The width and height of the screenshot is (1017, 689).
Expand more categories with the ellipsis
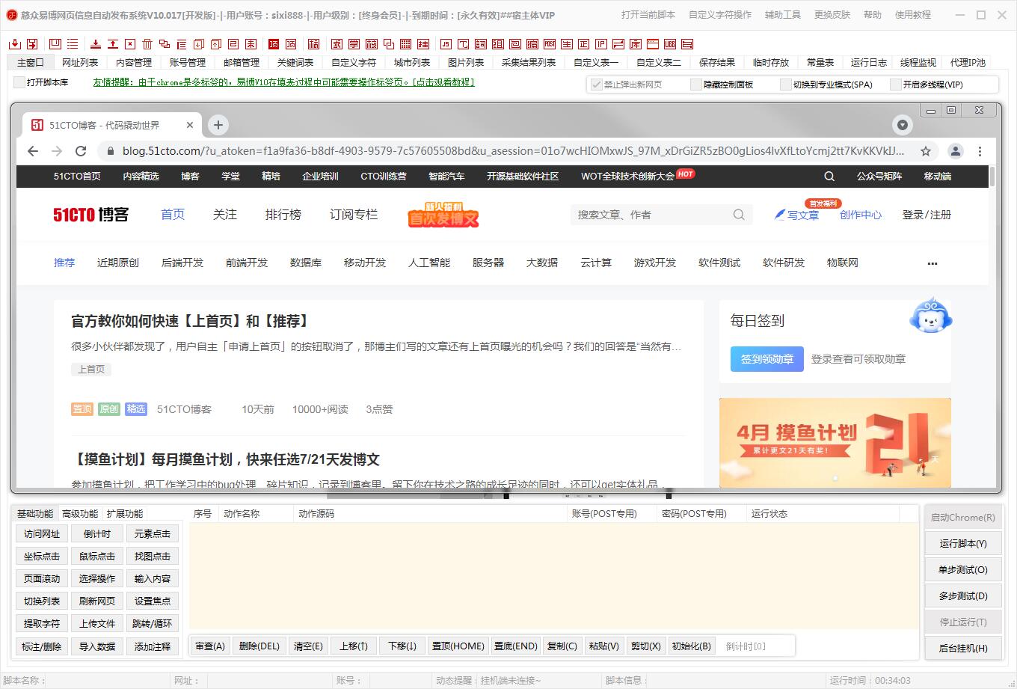point(932,263)
